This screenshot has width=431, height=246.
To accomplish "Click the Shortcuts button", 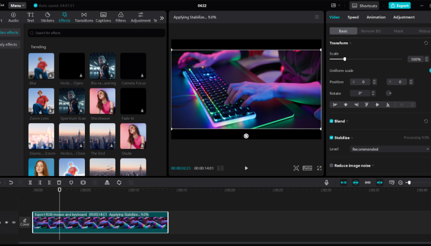I will click(x=366, y=5).
